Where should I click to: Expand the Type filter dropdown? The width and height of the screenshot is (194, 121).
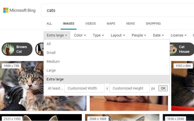(x=98, y=35)
